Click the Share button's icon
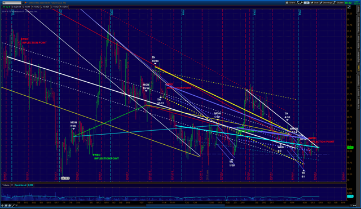The height and width of the screenshot is (209, 361). coord(287,3)
